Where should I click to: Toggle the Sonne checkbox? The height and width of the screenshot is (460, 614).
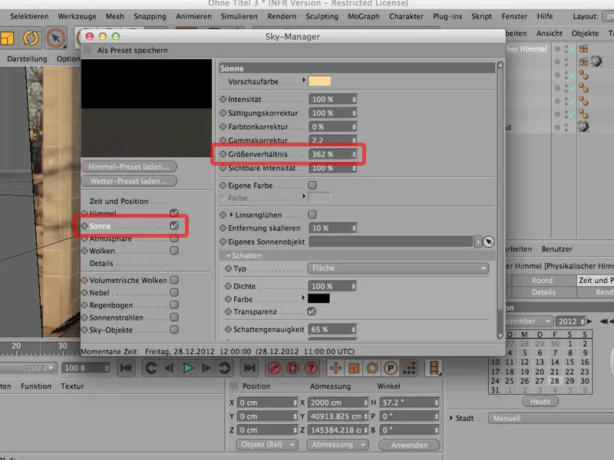[174, 225]
